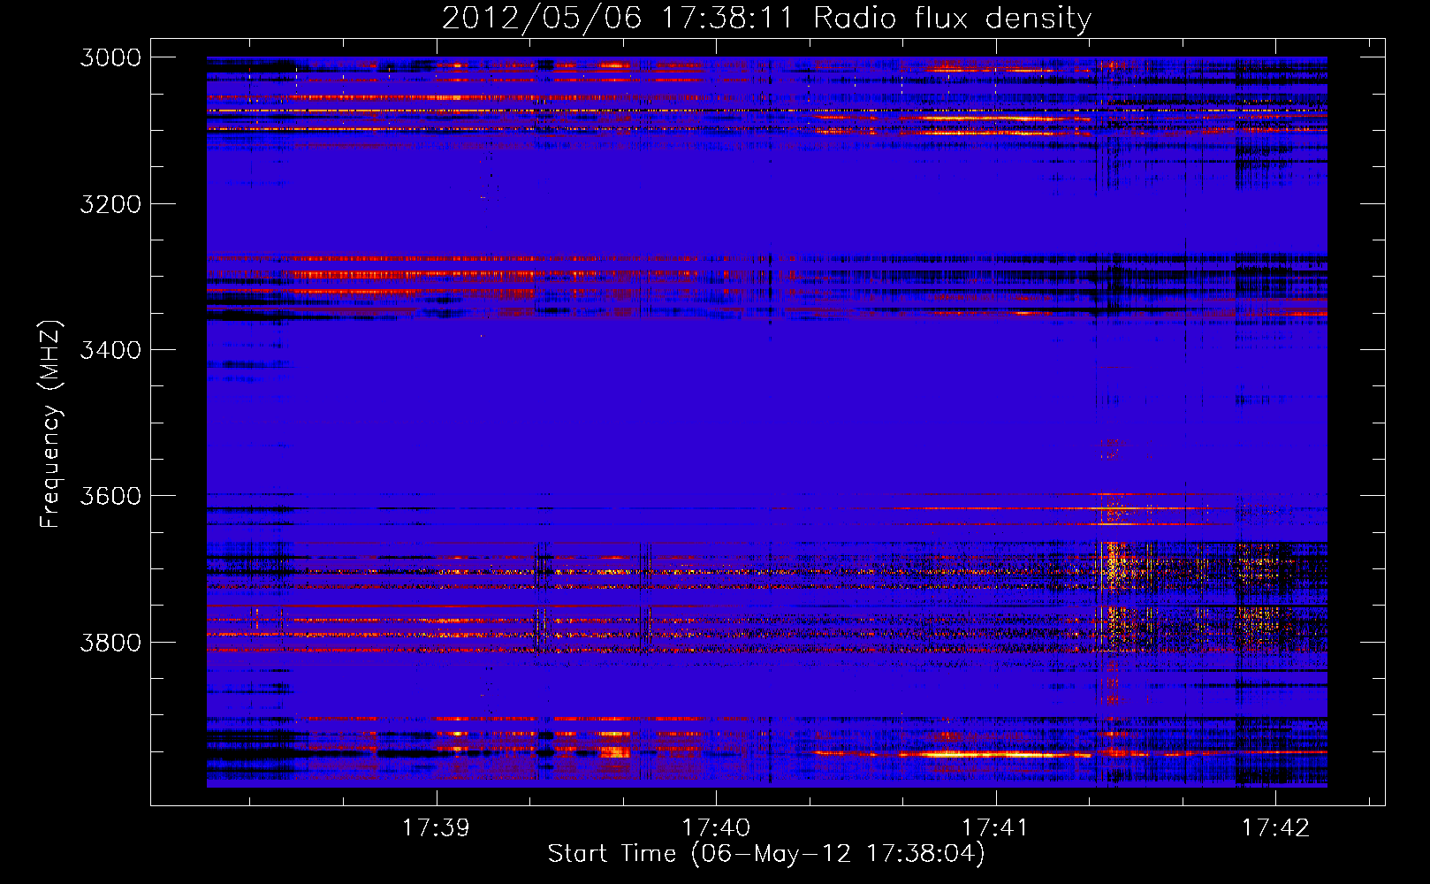This screenshot has width=1430, height=884.
Task: Select the 3200 frequency tick label
Action: coord(110,204)
